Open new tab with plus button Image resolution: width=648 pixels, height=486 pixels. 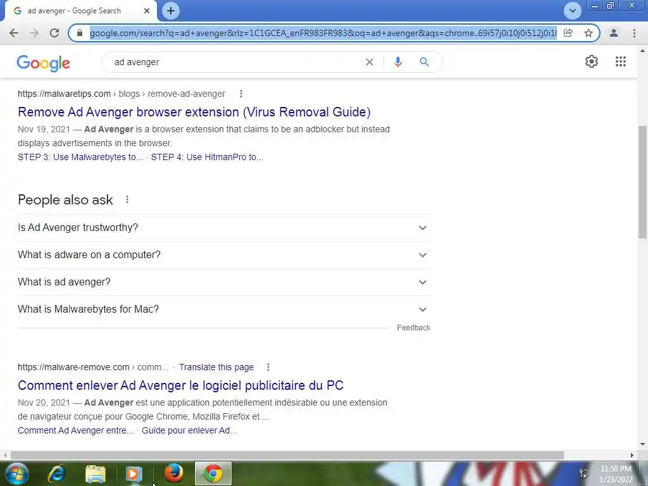click(171, 11)
